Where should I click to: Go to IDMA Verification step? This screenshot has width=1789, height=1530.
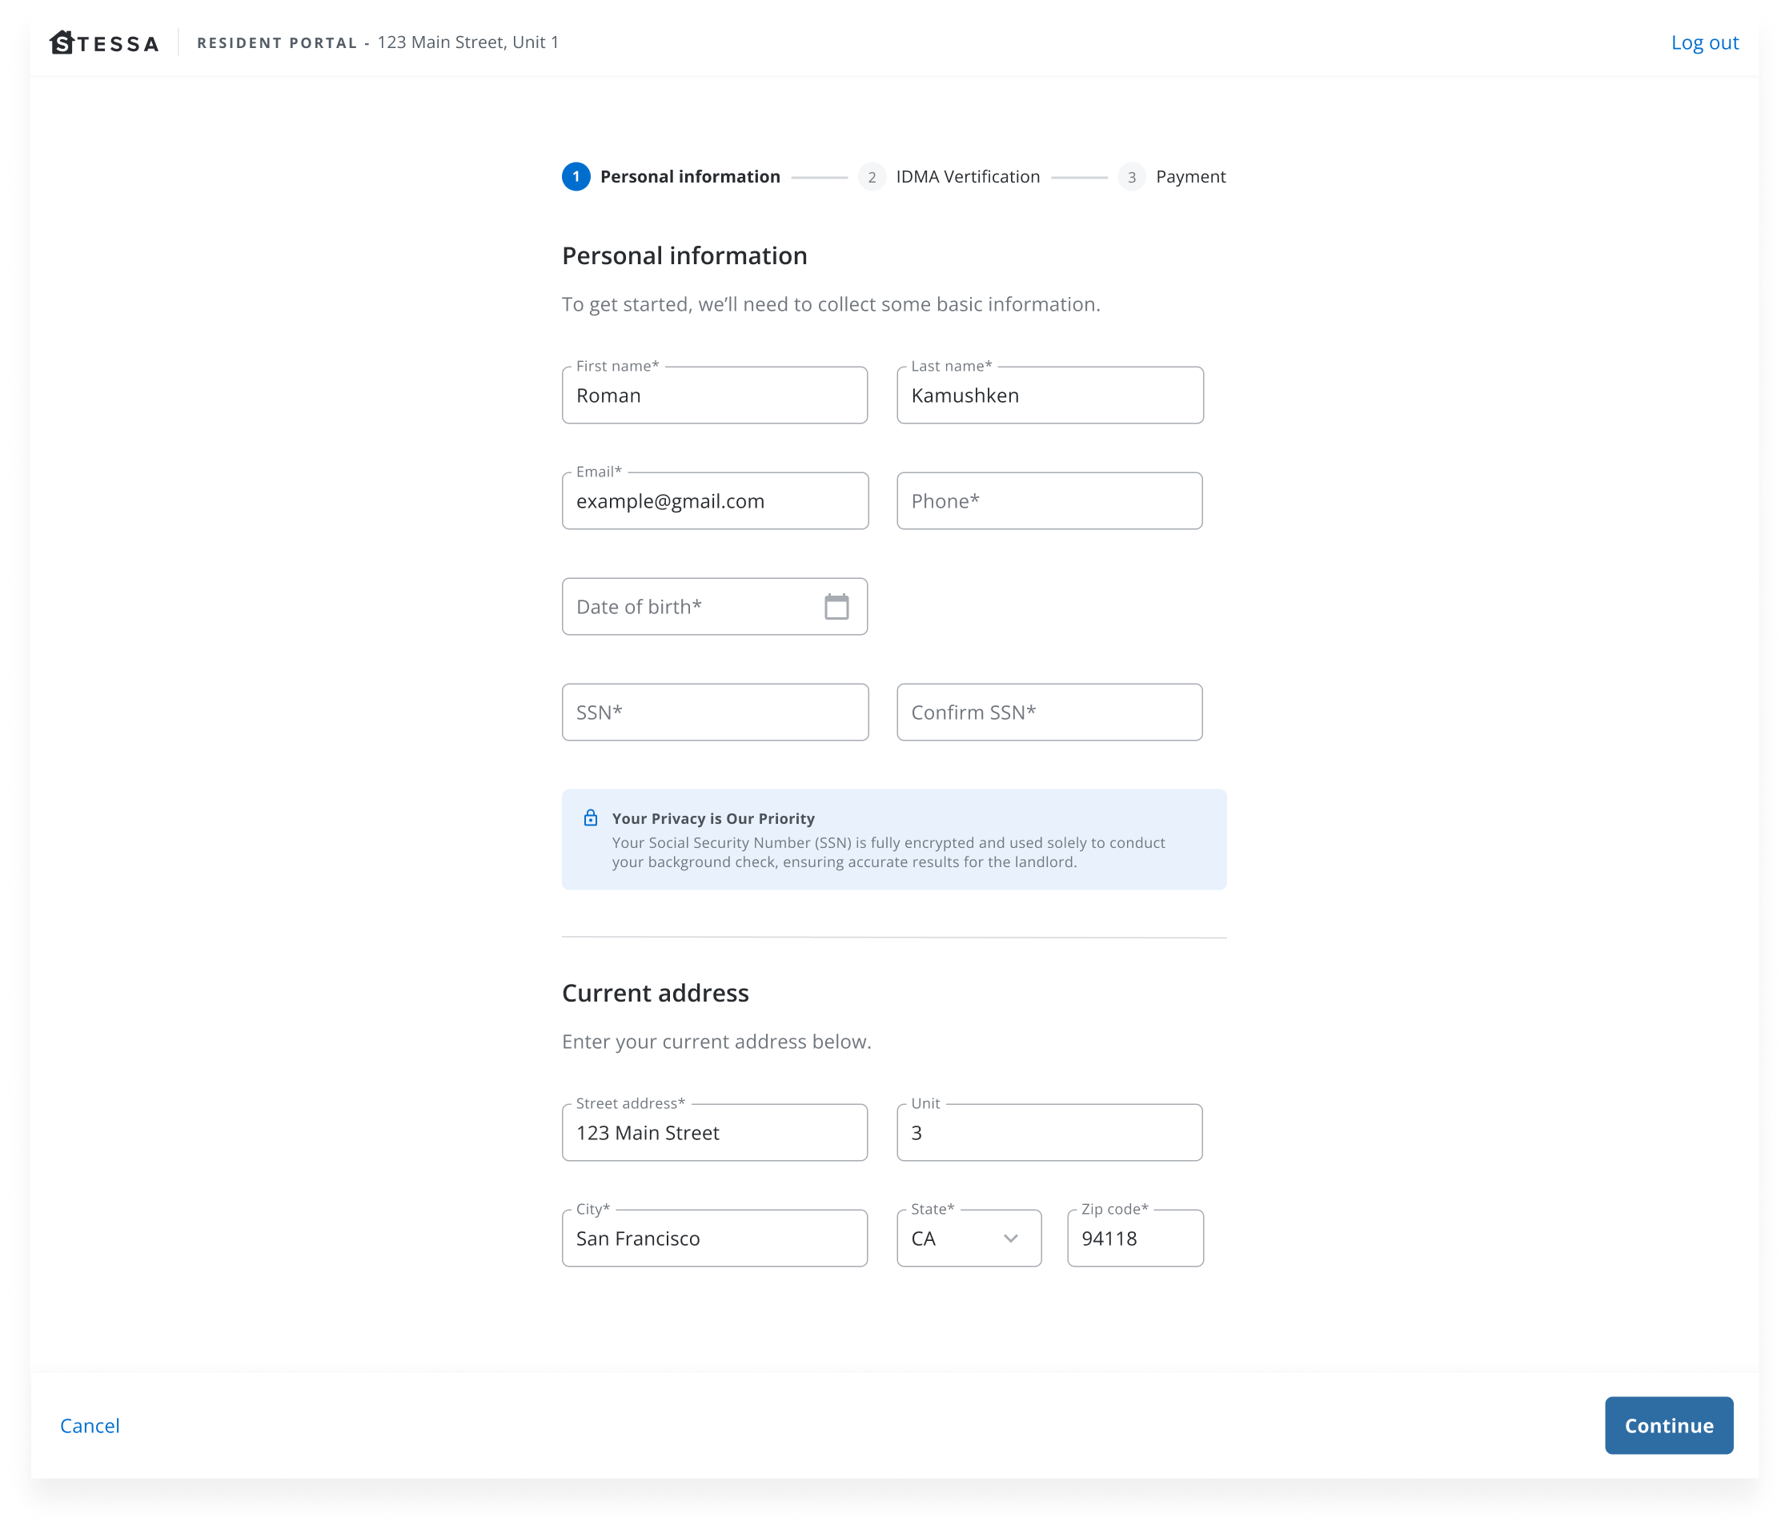click(x=967, y=177)
